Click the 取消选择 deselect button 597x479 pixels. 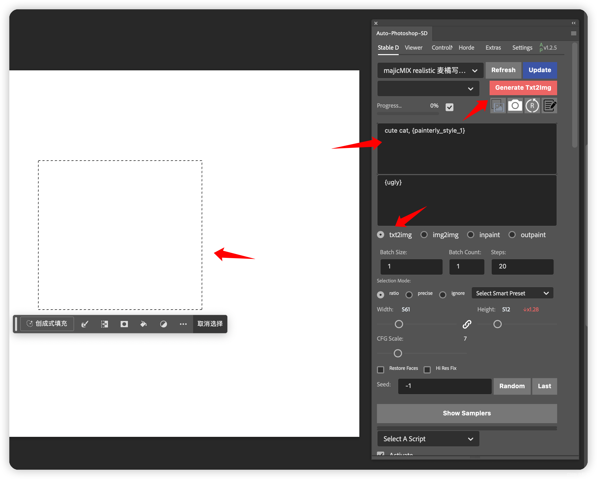click(x=210, y=324)
